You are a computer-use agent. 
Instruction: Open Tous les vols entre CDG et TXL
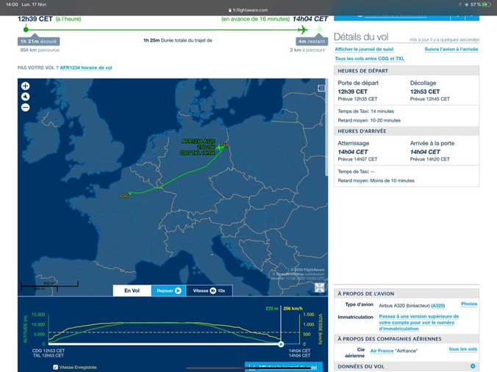coord(370,59)
